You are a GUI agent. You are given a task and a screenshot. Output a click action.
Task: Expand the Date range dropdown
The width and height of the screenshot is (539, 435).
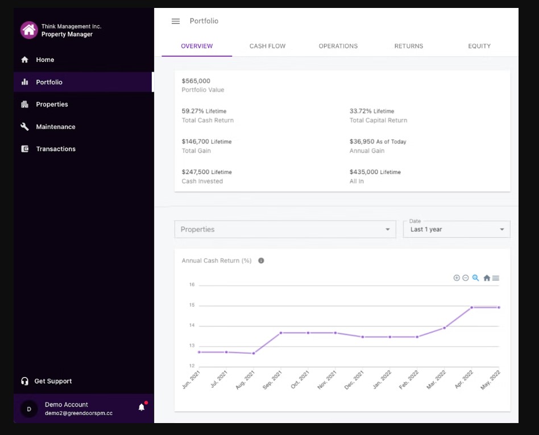[x=457, y=229]
